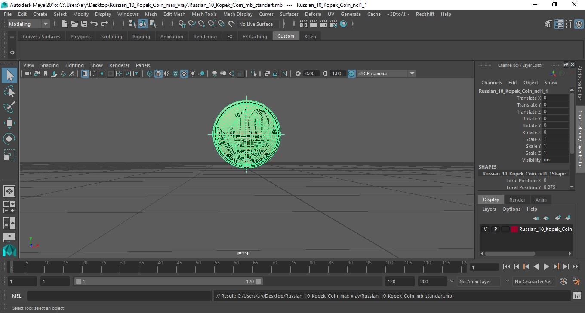This screenshot has height=313, width=585.
Task: Switch to the Rigging shelf tab
Action: pos(141,37)
